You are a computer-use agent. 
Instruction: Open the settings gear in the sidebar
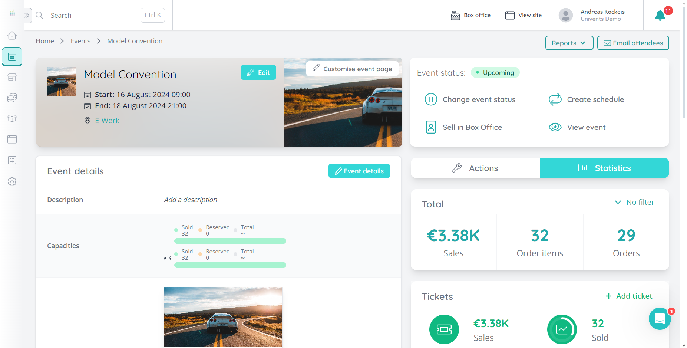point(12,181)
